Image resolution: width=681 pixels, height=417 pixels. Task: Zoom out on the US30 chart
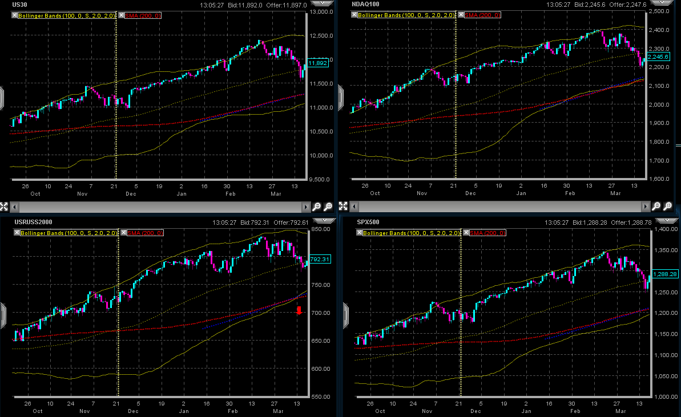pyautogui.click(x=317, y=207)
